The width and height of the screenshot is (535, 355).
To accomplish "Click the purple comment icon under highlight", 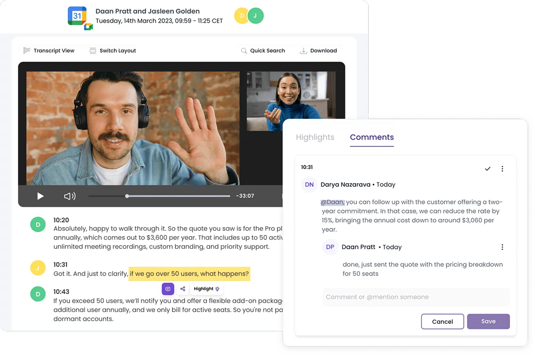I will pos(168,289).
